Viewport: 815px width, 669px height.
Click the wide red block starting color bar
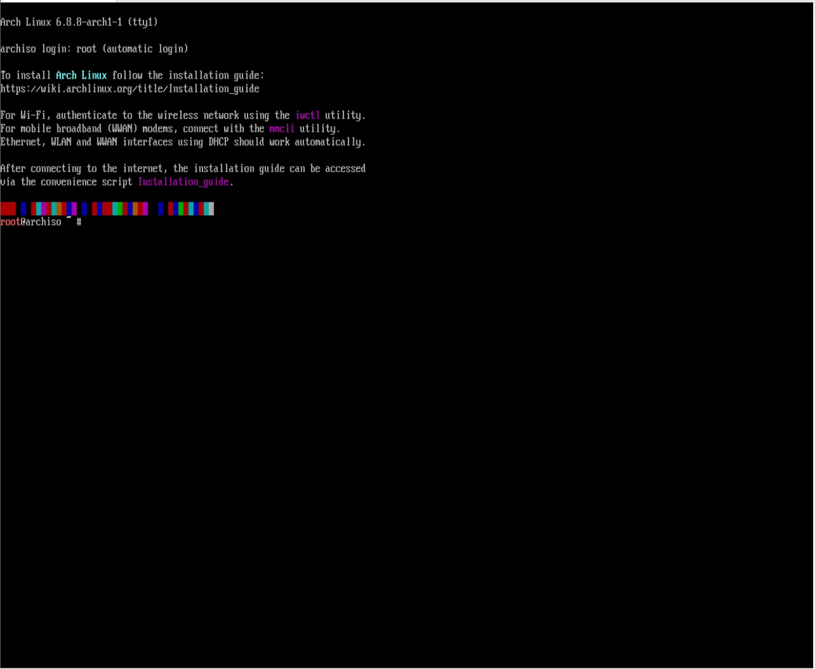click(x=8, y=209)
